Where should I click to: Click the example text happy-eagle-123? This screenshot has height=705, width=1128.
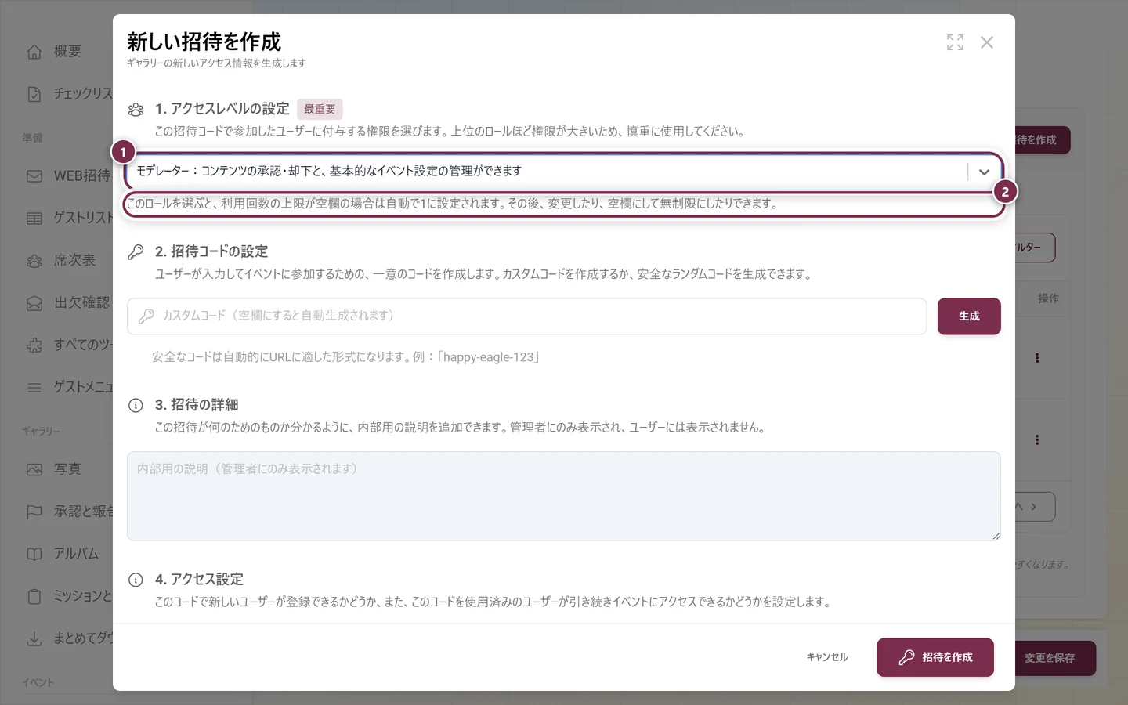[489, 357]
